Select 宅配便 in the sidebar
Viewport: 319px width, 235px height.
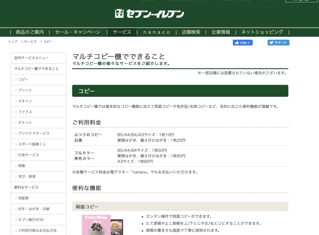pyautogui.click(x=39, y=198)
